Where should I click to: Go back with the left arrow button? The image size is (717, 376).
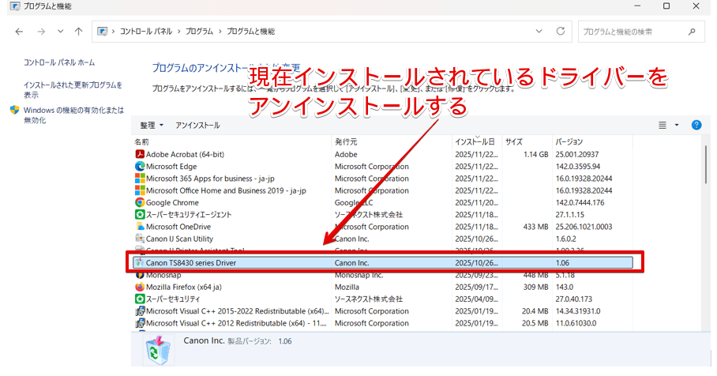click(x=19, y=32)
